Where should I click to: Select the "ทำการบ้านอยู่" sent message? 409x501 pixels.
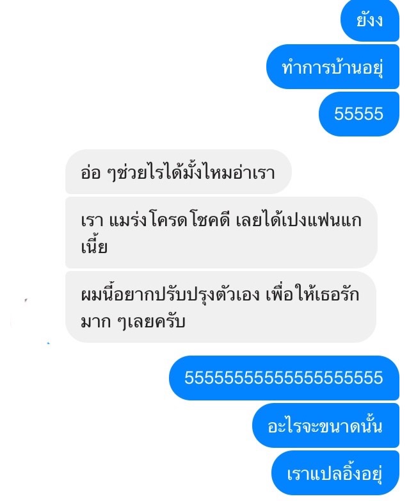pos(333,67)
